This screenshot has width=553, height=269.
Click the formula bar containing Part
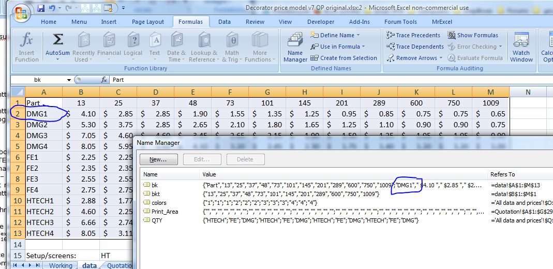coord(332,80)
